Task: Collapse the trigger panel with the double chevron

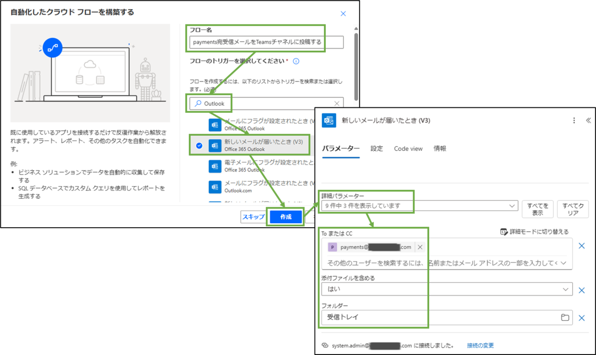Action: click(588, 120)
